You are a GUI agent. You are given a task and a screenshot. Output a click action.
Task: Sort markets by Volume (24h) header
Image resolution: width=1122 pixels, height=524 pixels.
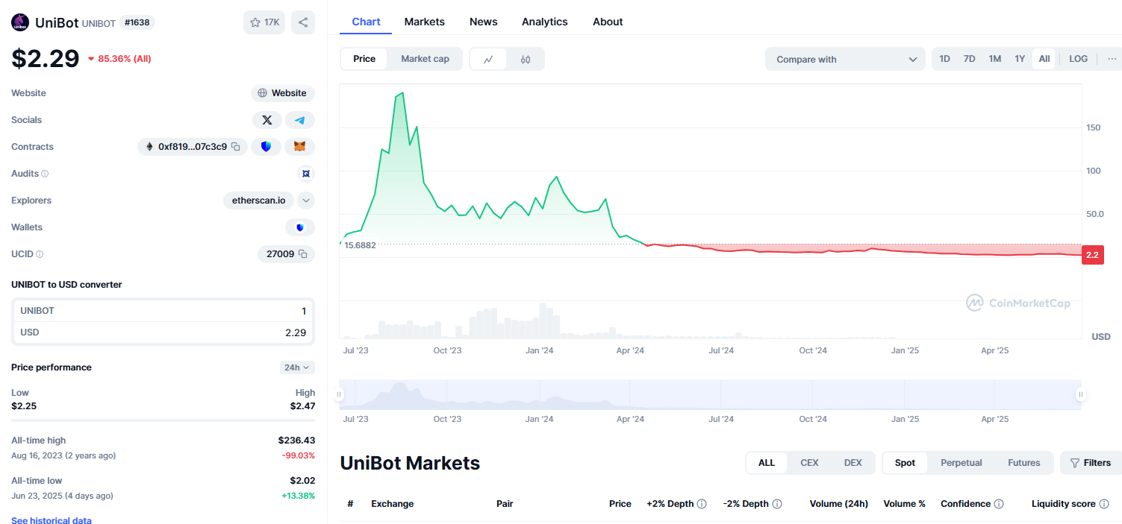coord(838,504)
